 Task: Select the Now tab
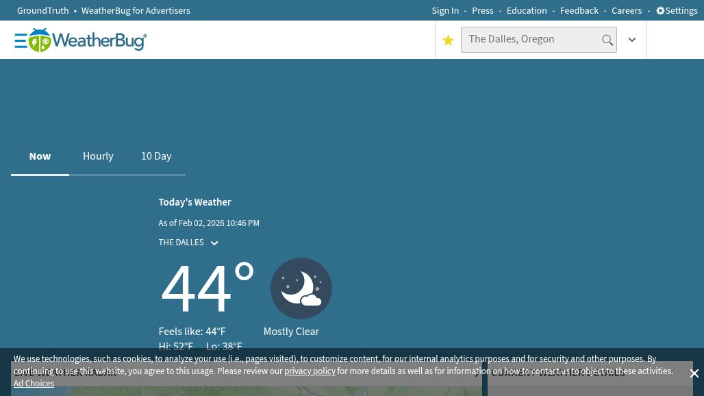click(40, 156)
